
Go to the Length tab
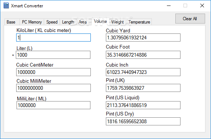pyautogui.click(x=68, y=22)
